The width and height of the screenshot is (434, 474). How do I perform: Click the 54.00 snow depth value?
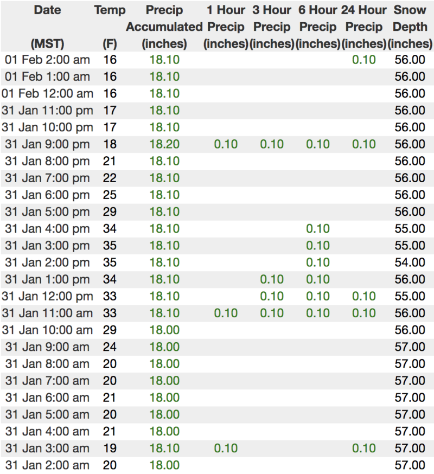[x=410, y=262]
